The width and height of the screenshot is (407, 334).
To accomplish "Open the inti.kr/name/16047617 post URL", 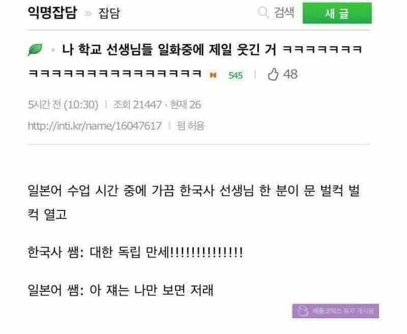I will [95, 126].
